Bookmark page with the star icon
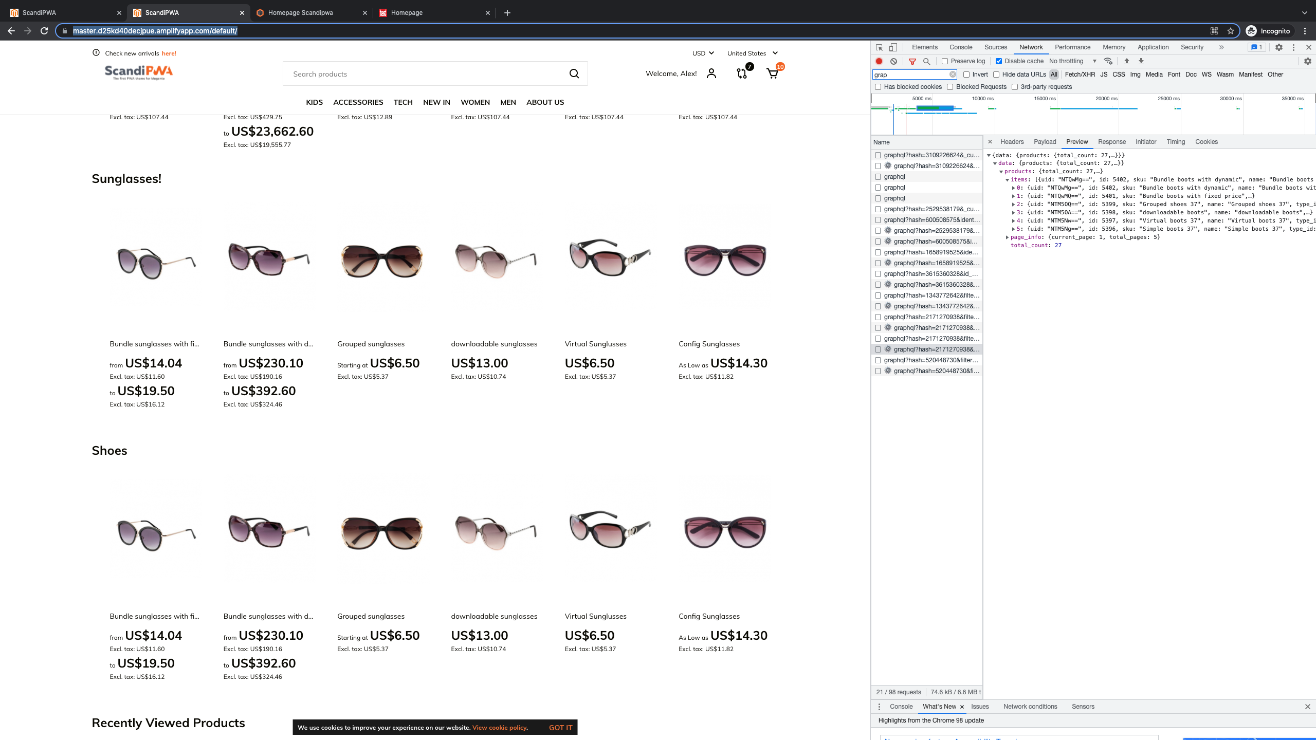This screenshot has height=740, width=1316. click(1230, 31)
